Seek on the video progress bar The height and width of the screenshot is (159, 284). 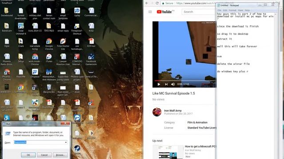coord(185,81)
